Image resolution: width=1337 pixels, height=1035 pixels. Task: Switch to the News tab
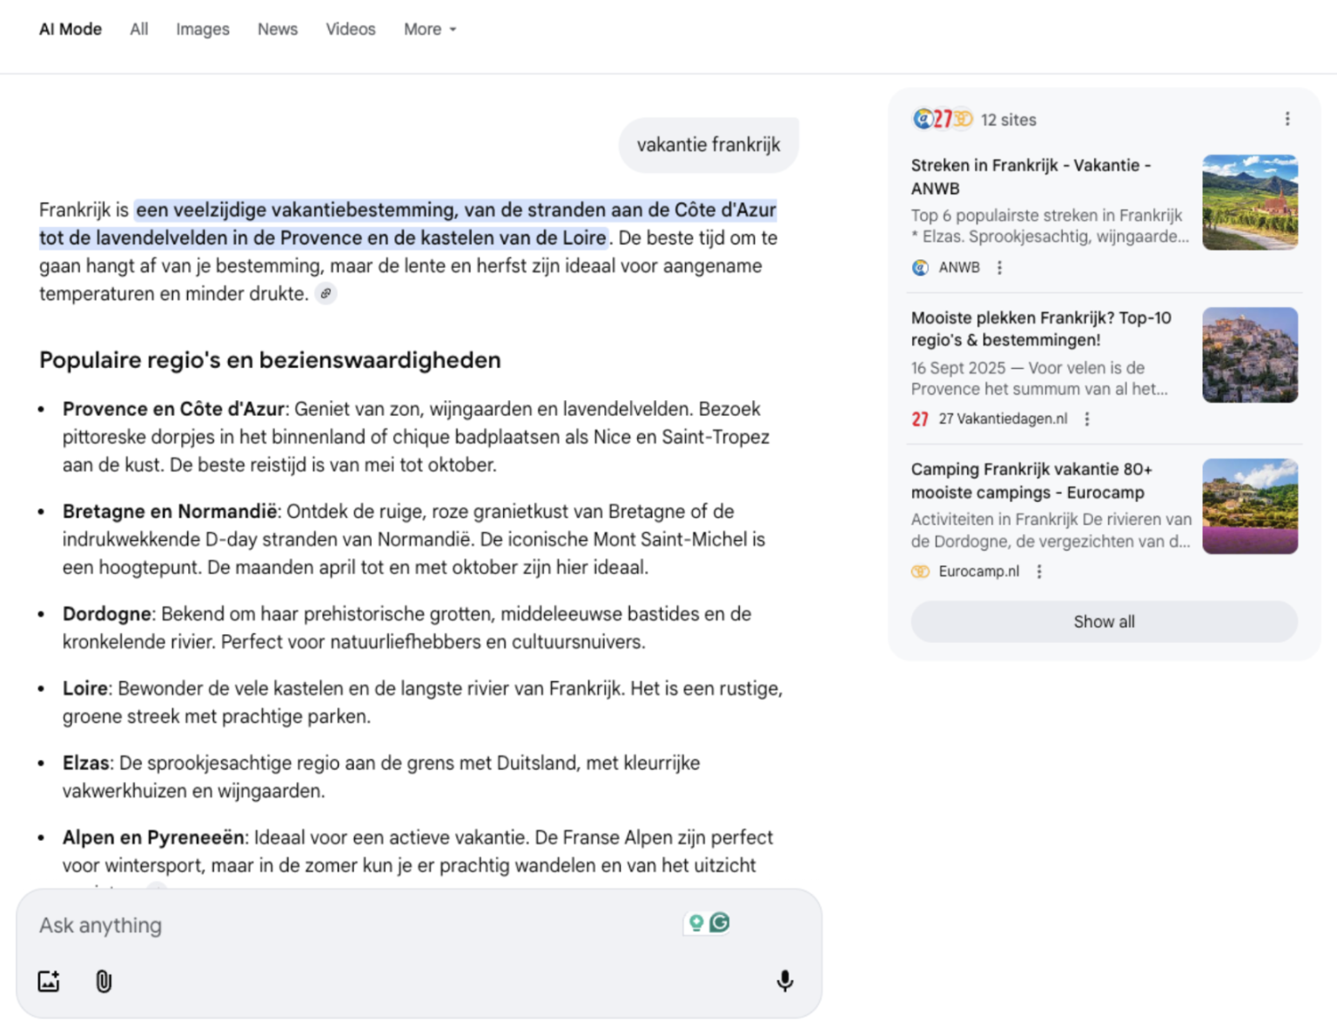pyautogui.click(x=278, y=30)
